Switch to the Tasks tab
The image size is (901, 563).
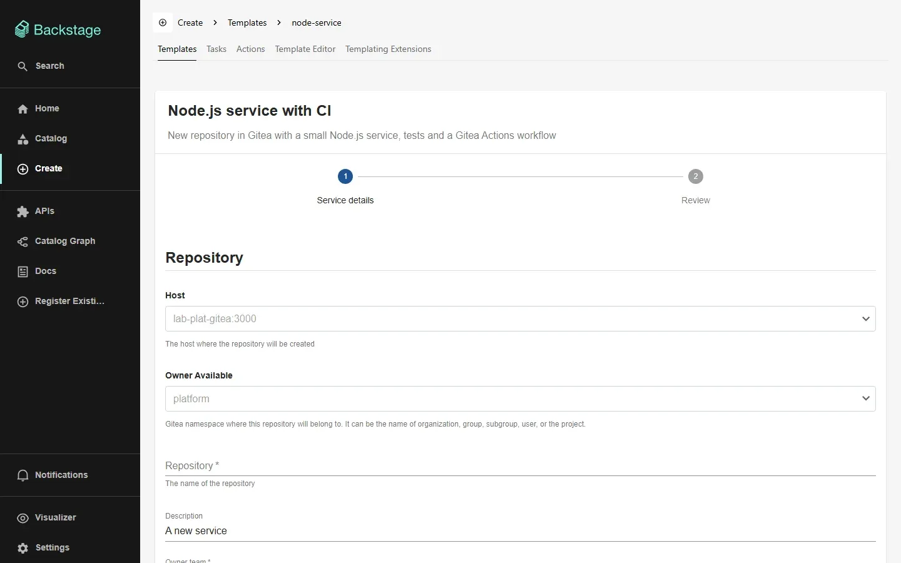pos(216,49)
